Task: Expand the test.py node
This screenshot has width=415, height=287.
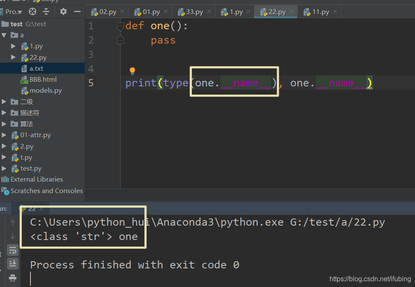Action: [4, 168]
